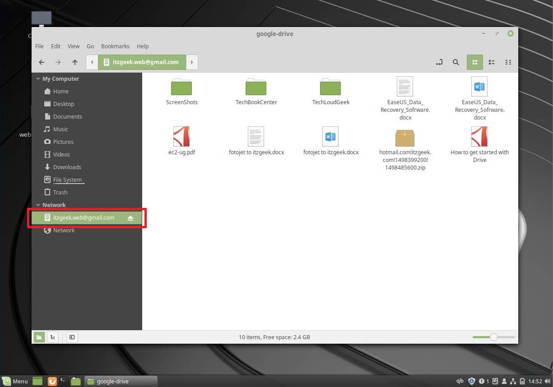Open the search tool in the toolbar
This screenshot has height=387, width=553.
pos(456,62)
